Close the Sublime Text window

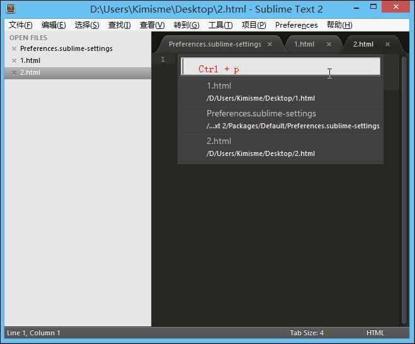(x=395, y=7)
